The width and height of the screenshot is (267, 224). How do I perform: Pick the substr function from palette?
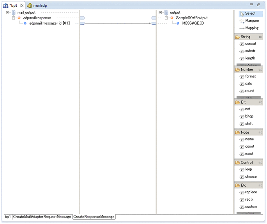click(x=250, y=51)
